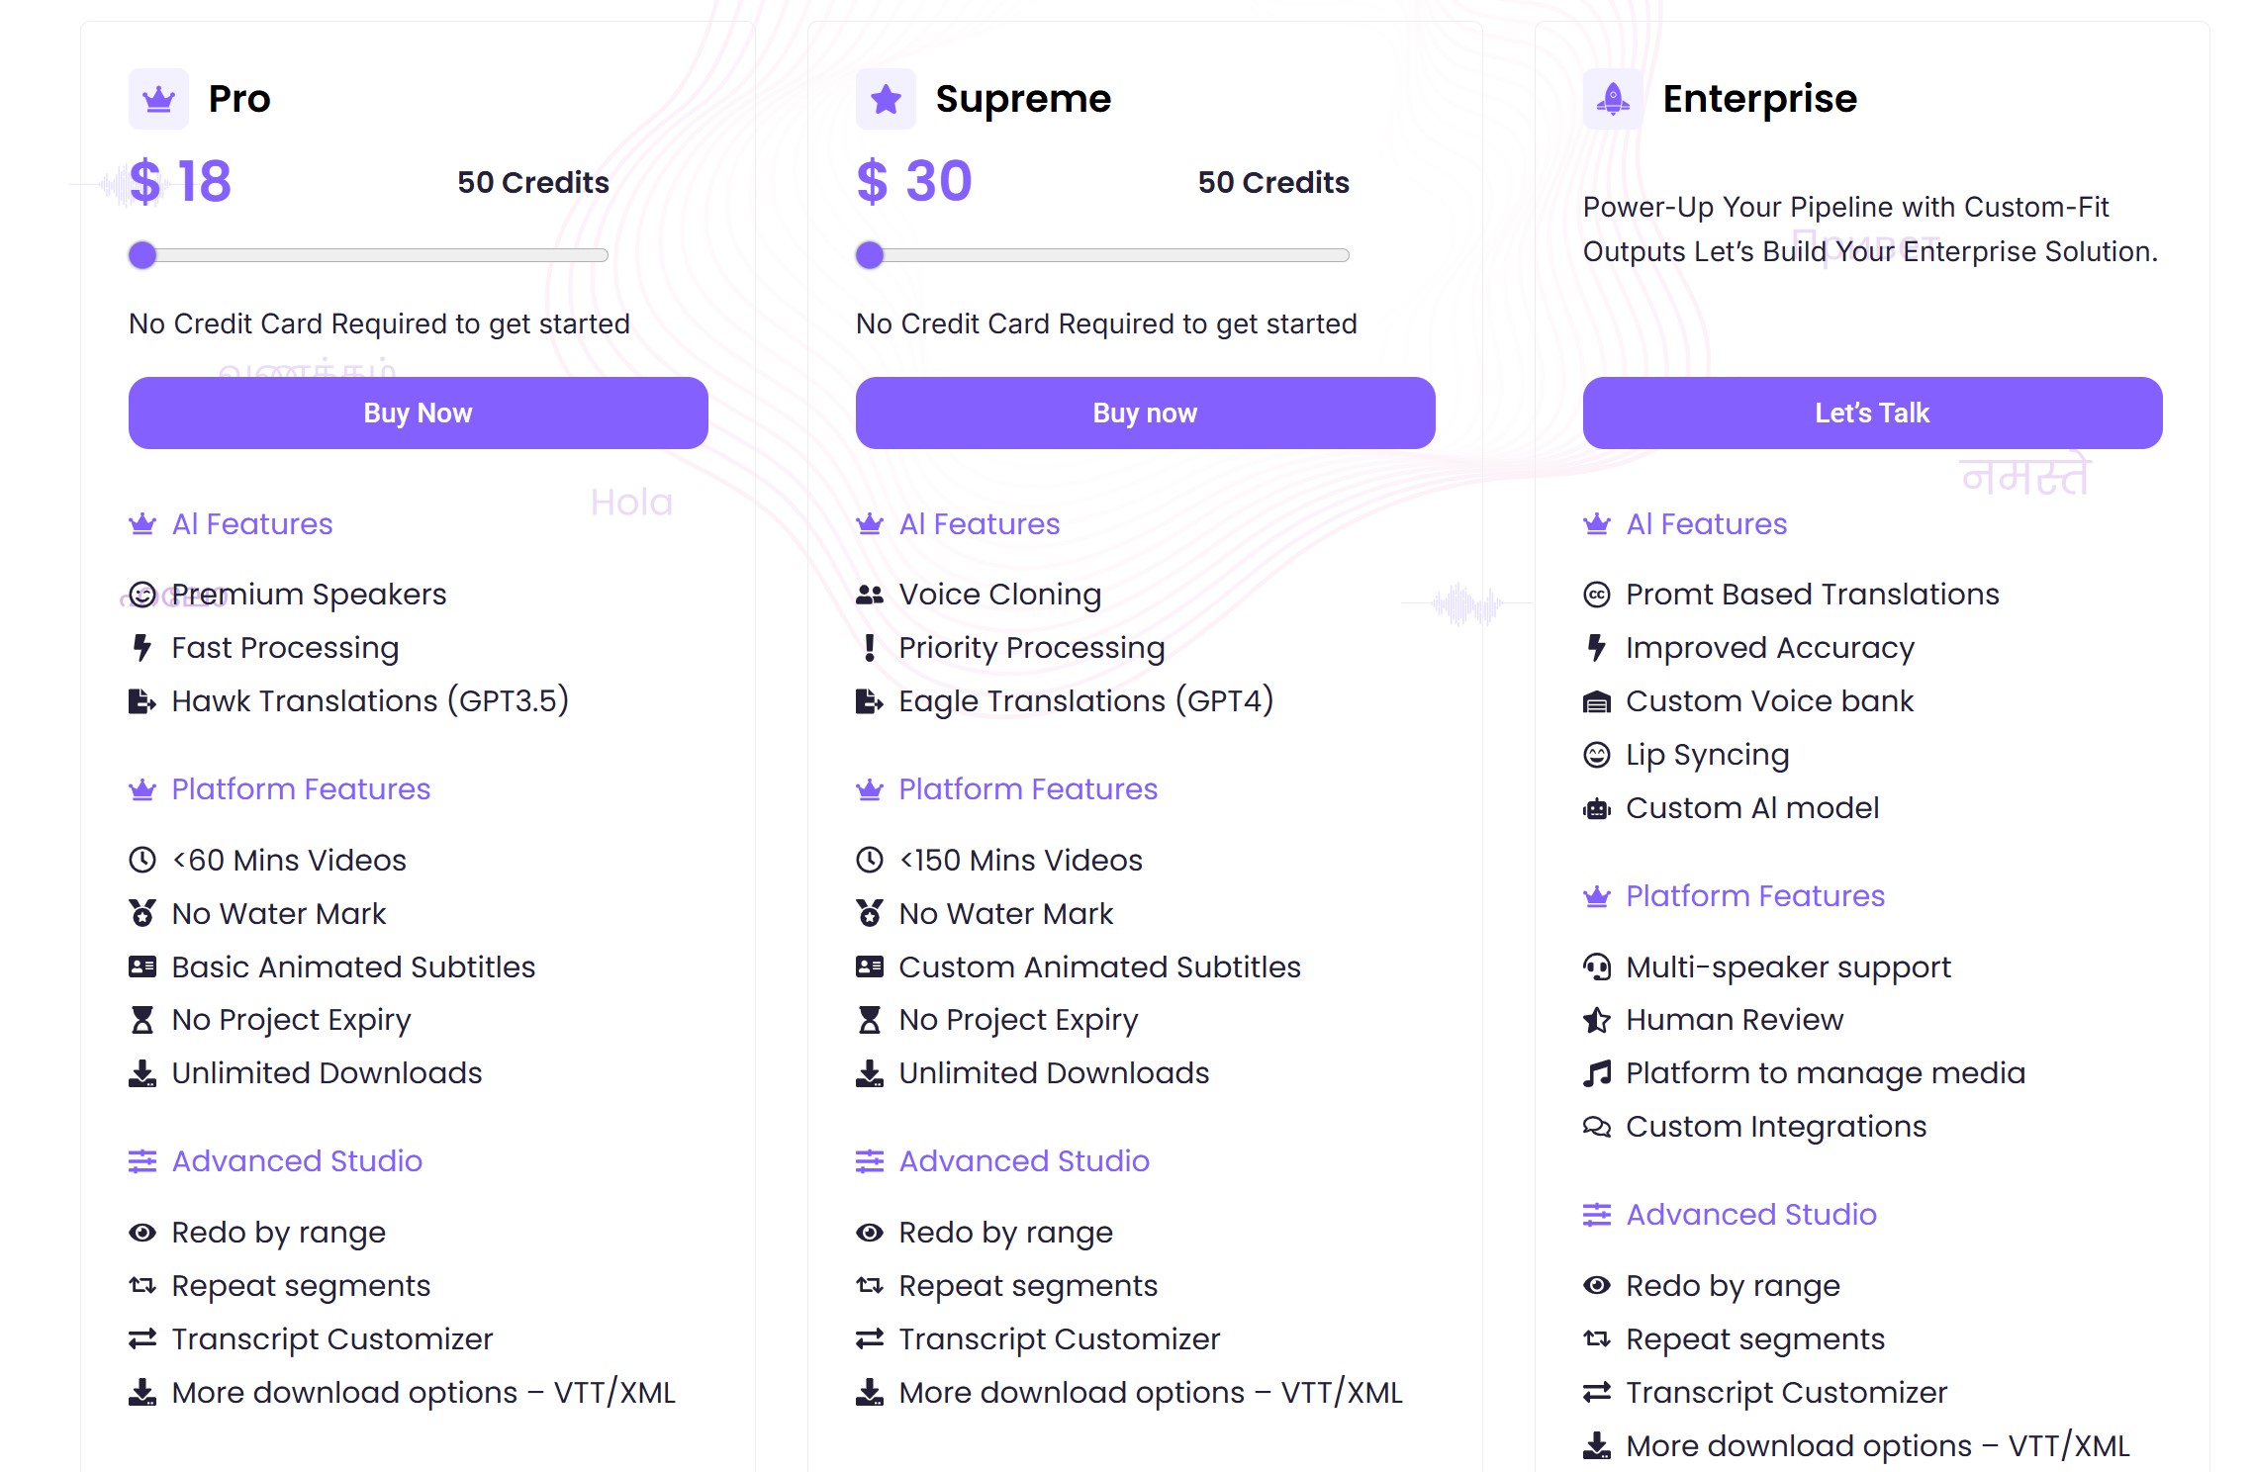Click the Supreme plan credits slider handle
This screenshot has height=1472, width=2253.
871,255
